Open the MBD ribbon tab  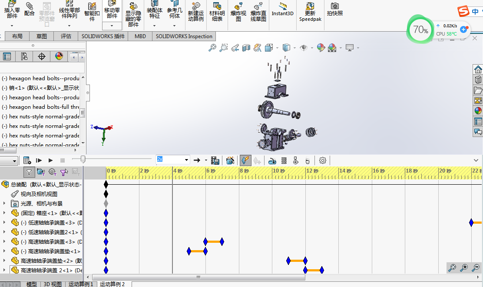(140, 36)
